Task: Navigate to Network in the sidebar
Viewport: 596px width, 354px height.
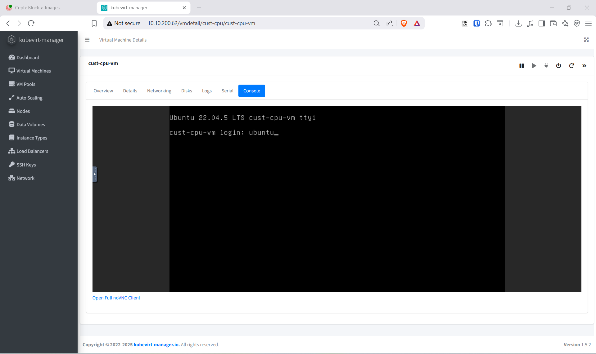Action: tap(39, 178)
